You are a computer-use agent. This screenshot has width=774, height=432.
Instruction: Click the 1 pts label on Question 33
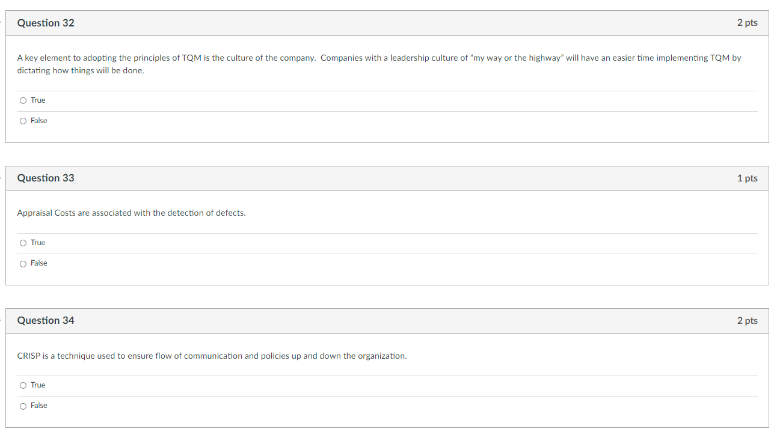[747, 178]
